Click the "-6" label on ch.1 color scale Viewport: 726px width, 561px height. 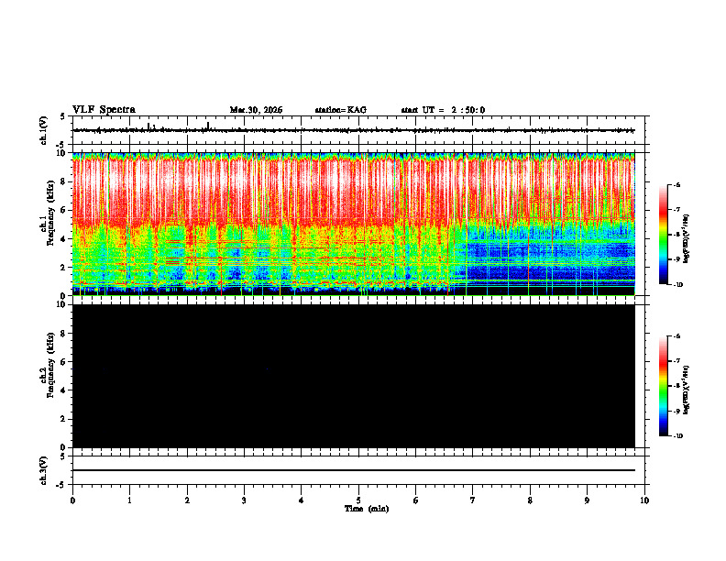click(x=676, y=184)
